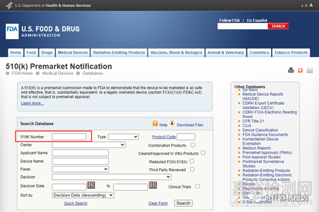Email this page via the envelope icon
Viewport: 319px width, 212px height.
tap(310, 70)
